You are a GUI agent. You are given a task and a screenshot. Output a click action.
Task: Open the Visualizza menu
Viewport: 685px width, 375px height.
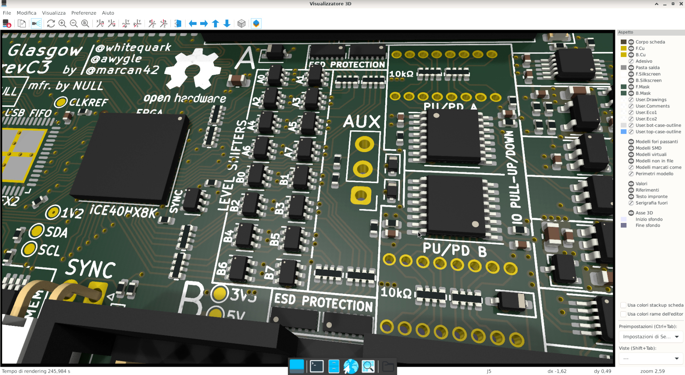point(54,13)
